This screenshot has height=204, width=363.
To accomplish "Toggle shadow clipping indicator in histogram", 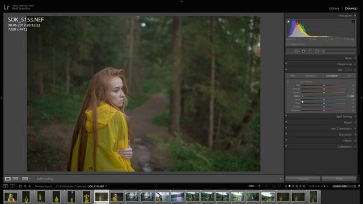I will (288, 22).
